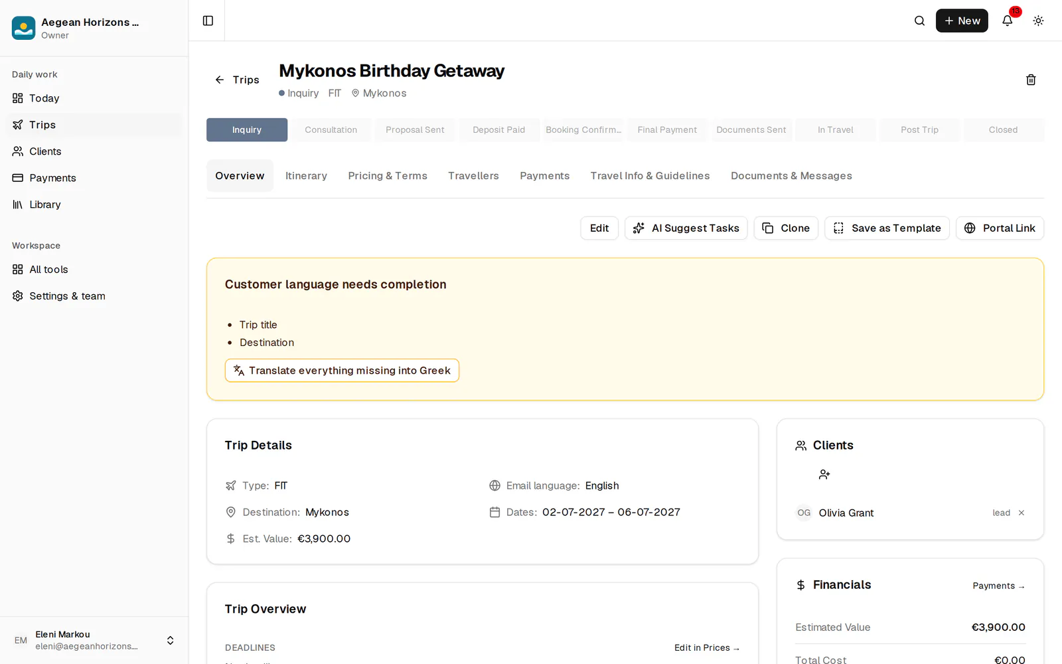Add a client with the person-plus icon
The image size is (1062, 664).
pyautogui.click(x=824, y=474)
